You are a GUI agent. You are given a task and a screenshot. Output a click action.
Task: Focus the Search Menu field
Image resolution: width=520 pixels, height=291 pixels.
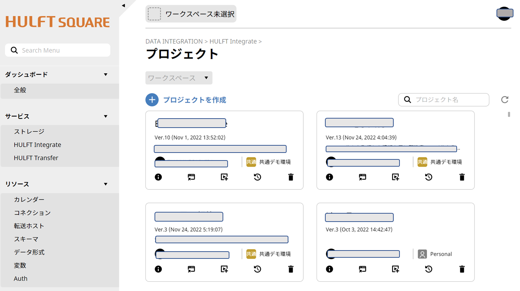58,50
